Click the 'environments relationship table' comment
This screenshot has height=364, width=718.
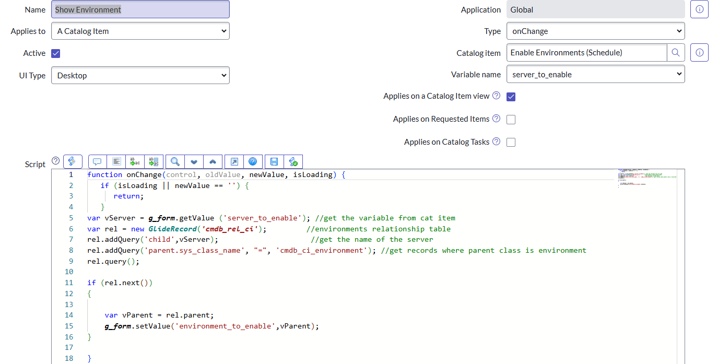pos(379,229)
